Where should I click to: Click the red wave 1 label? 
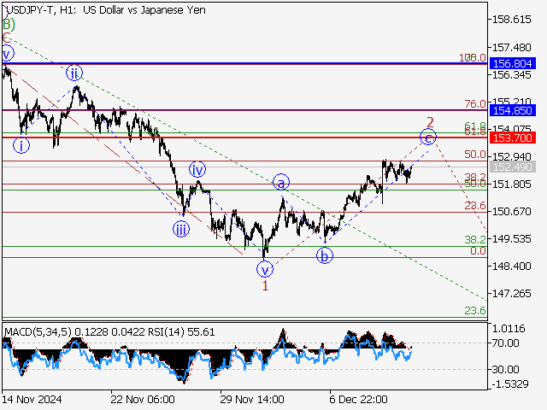pos(266,286)
